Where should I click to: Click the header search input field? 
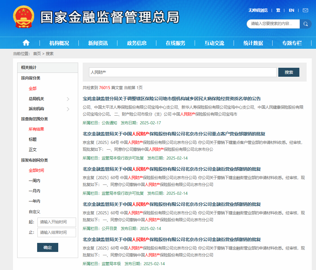[273, 24]
